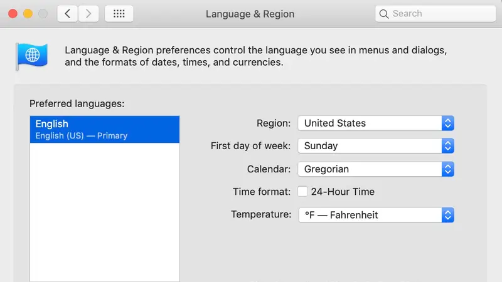Enable the 24-Hour Time checkbox
Screen dimensions: 502x282
(x=302, y=192)
